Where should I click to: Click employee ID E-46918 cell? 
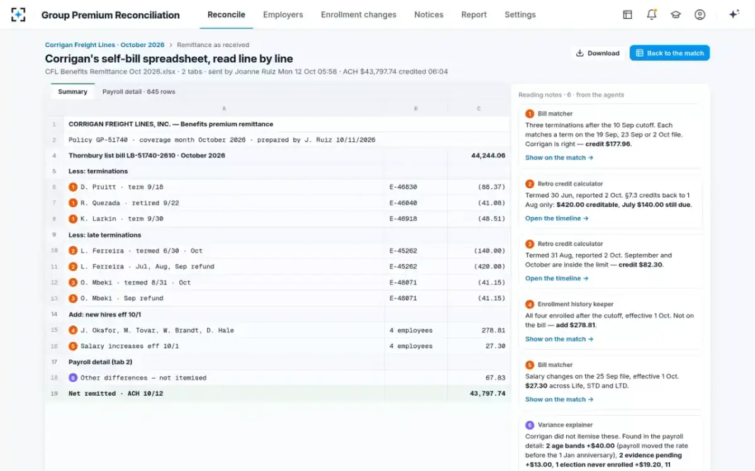[x=416, y=219]
